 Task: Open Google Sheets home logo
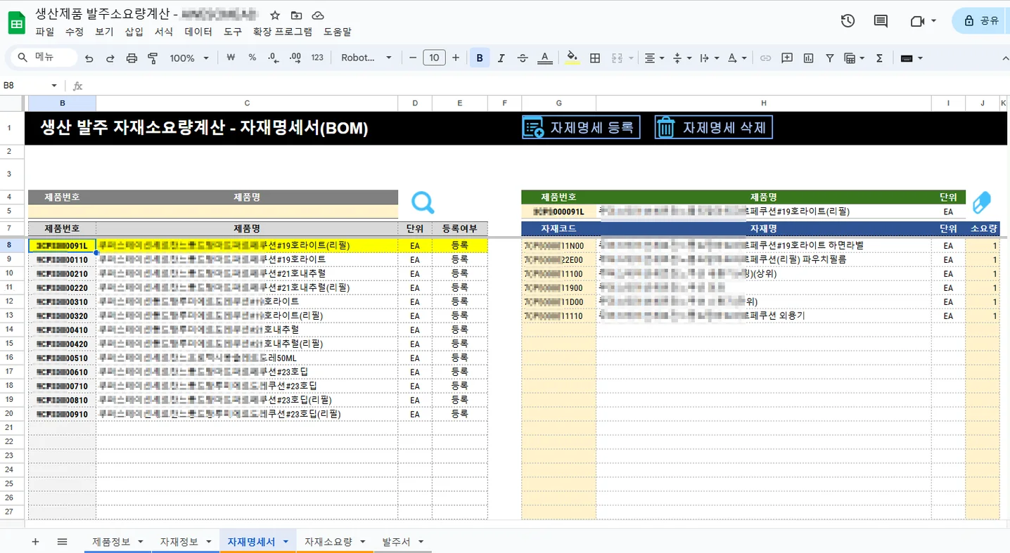pyautogui.click(x=16, y=22)
